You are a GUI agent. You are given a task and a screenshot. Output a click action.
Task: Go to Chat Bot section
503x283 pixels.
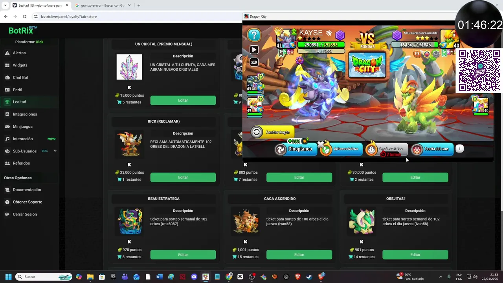(x=29, y=77)
